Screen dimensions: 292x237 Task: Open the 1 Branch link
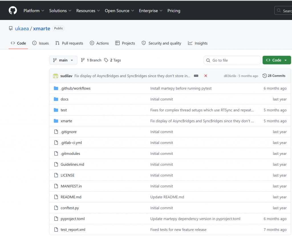pos(91,60)
